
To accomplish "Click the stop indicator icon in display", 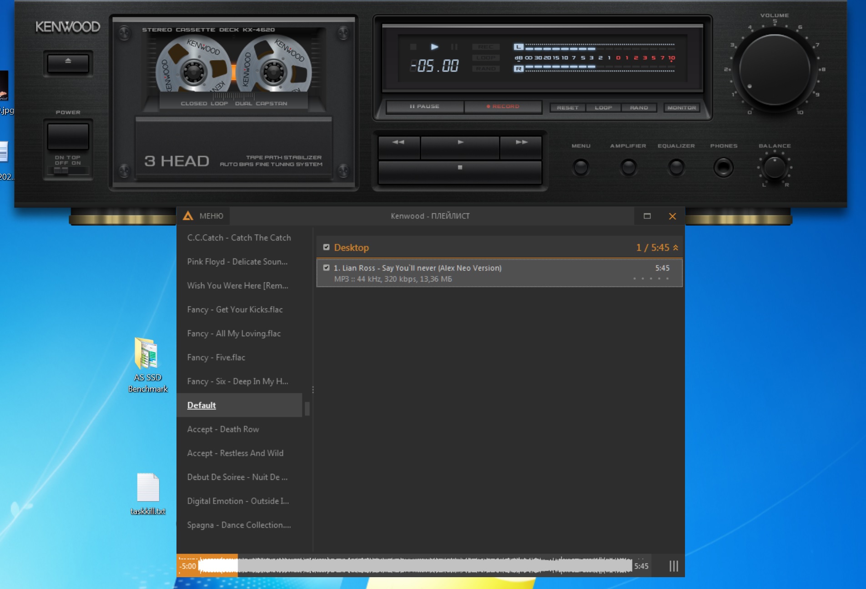I will coord(413,47).
